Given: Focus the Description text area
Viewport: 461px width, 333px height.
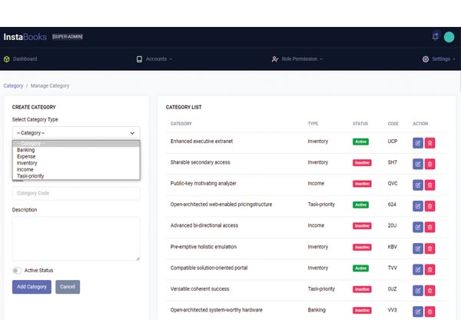Looking at the screenshot, I should pos(76,238).
